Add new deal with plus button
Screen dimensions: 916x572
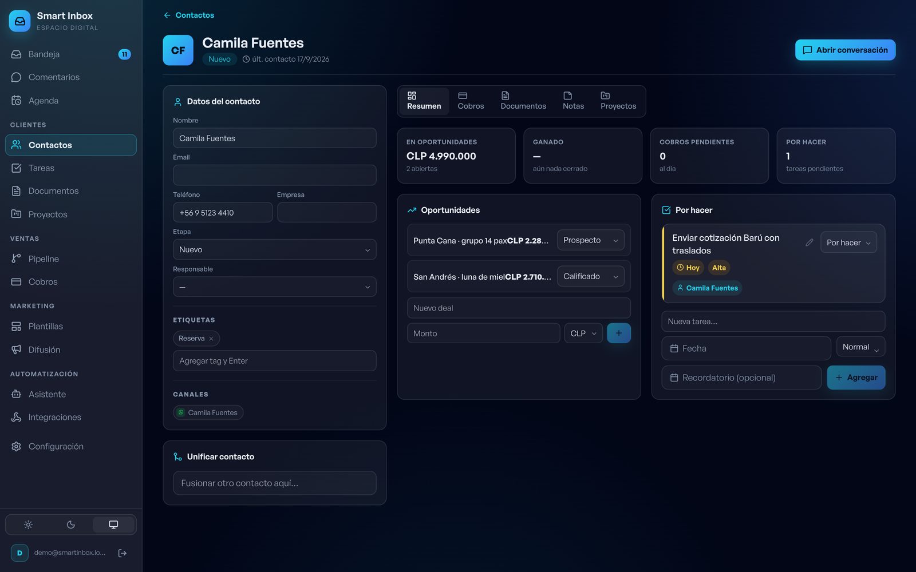[619, 333]
